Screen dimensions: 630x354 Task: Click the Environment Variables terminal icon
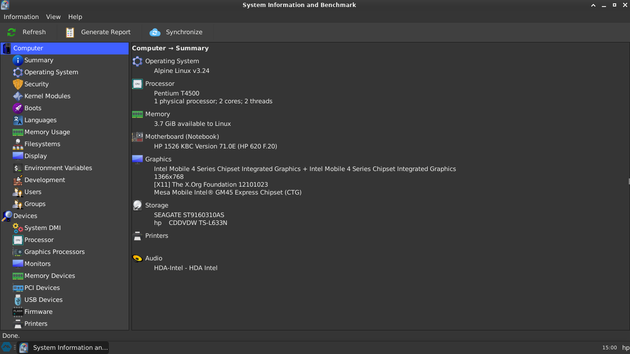18,168
